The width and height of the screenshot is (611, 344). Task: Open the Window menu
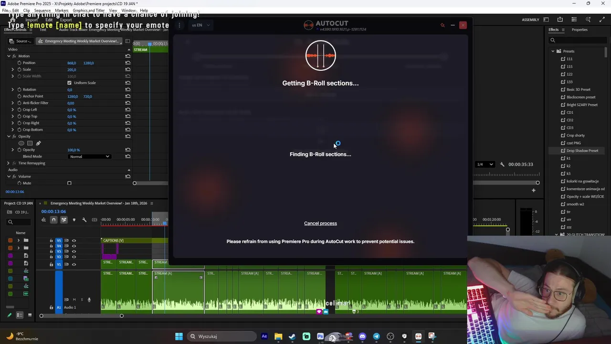click(x=128, y=10)
